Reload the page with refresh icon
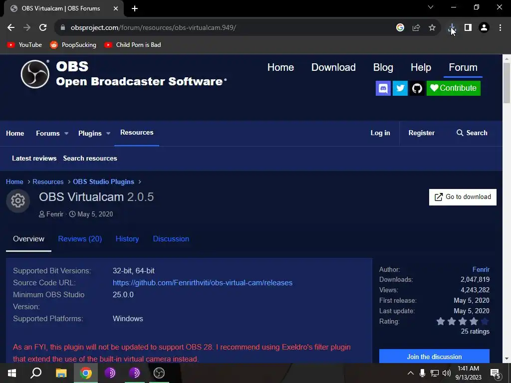The image size is (511, 383). 43,28
